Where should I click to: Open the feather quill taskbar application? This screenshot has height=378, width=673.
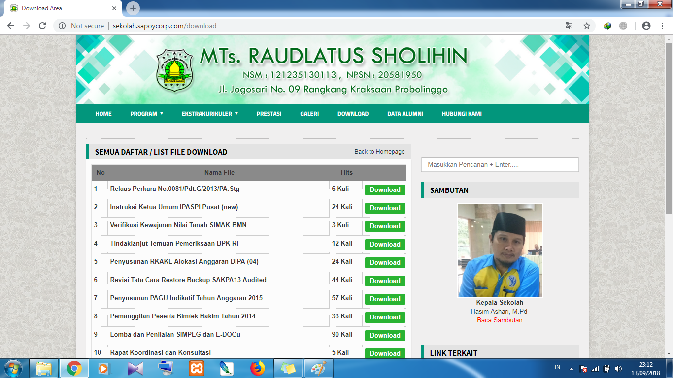[227, 368]
